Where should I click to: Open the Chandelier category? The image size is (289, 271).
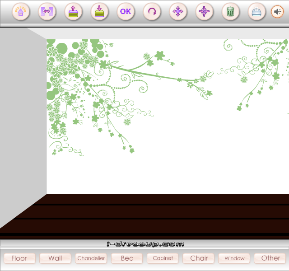(91, 258)
